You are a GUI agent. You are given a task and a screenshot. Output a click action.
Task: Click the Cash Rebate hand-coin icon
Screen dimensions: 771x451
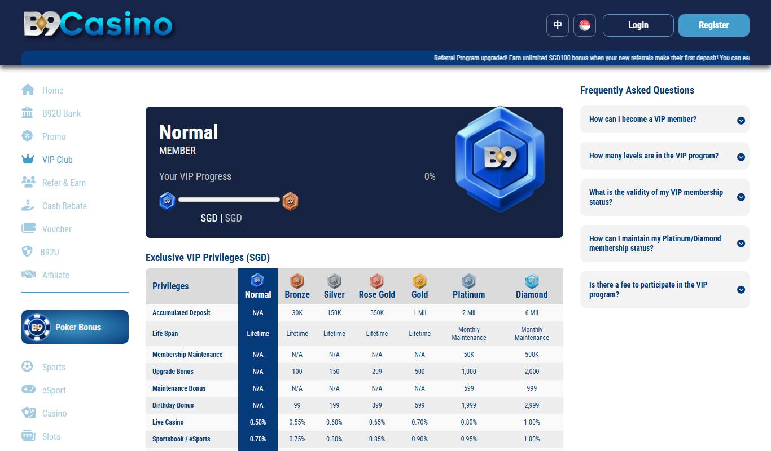coord(28,205)
